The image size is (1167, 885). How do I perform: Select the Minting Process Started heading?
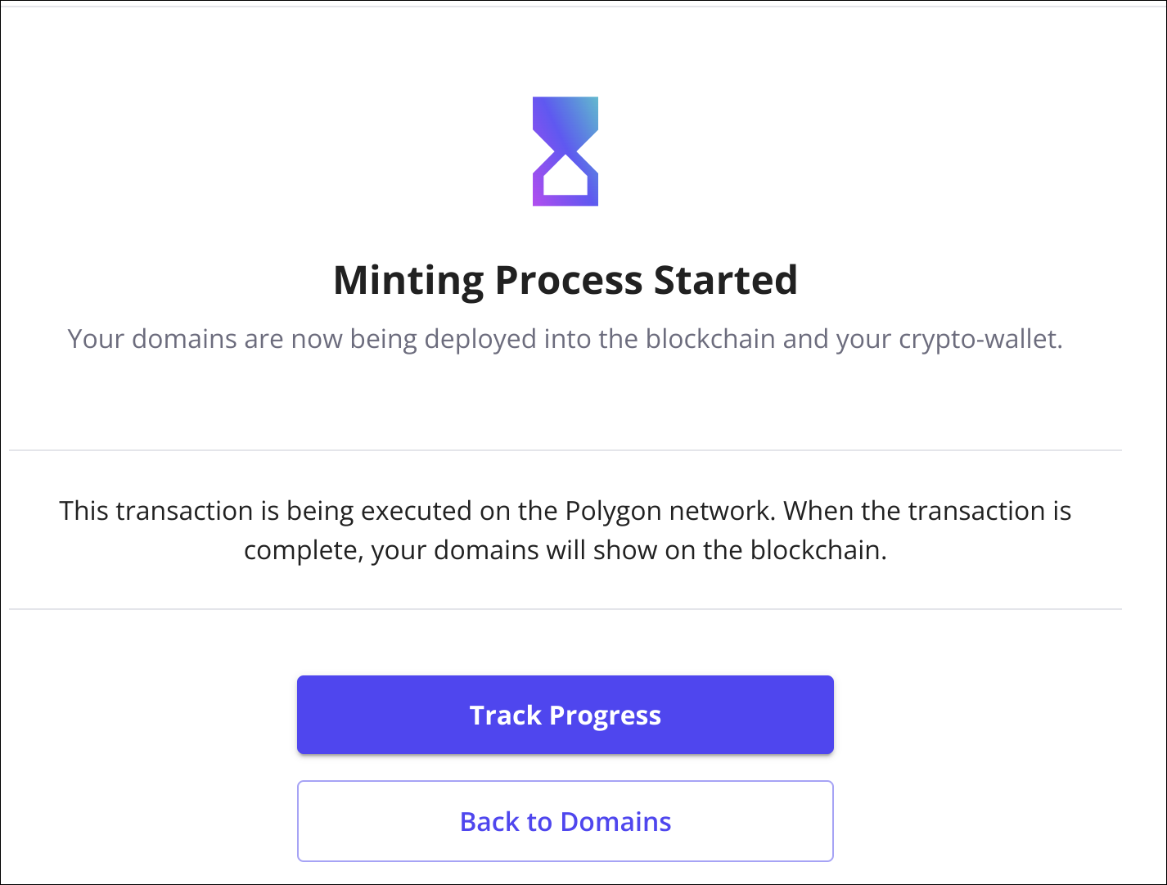click(565, 280)
